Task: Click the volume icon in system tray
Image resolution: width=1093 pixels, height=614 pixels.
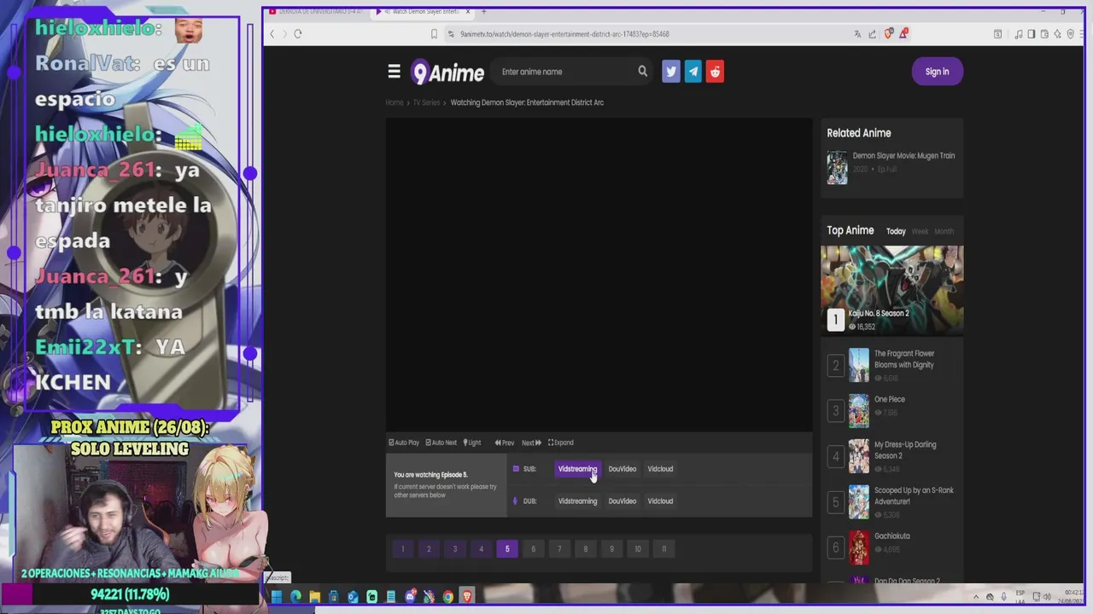Action: (x=1048, y=597)
